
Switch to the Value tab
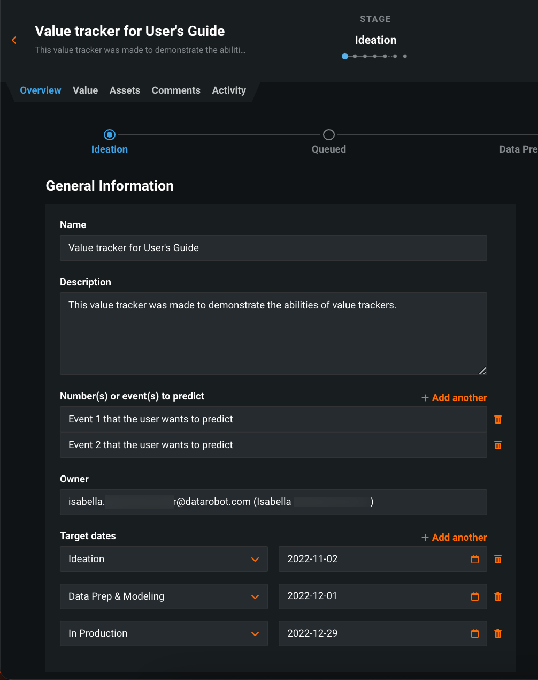[x=86, y=90]
